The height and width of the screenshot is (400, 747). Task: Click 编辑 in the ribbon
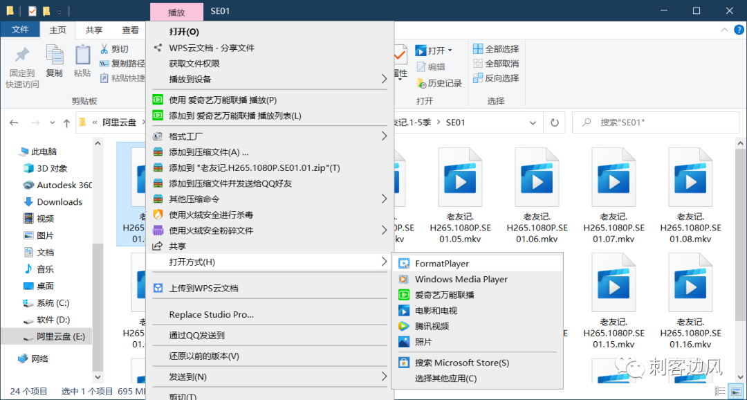click(x=431, y=66)
